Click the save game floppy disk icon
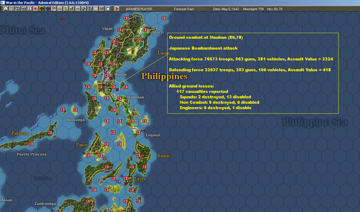360x212 pixels. [6, 9]
